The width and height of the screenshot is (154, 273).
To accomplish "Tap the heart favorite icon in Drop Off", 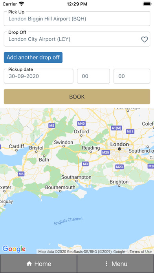I will (145, 39).
